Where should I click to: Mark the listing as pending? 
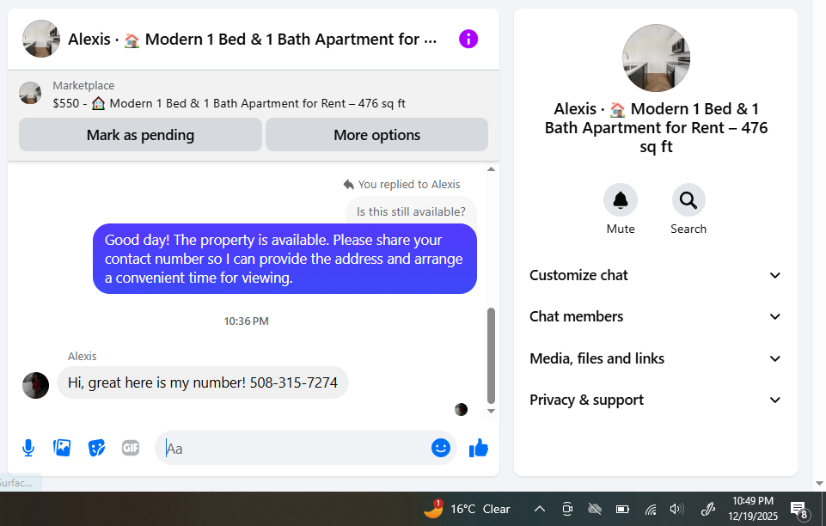140,135
